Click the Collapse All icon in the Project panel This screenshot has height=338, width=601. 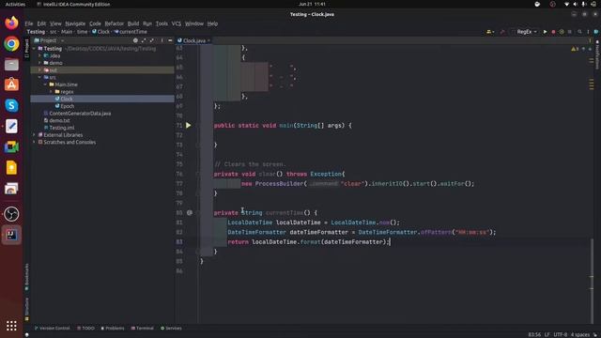pos(152,40)
